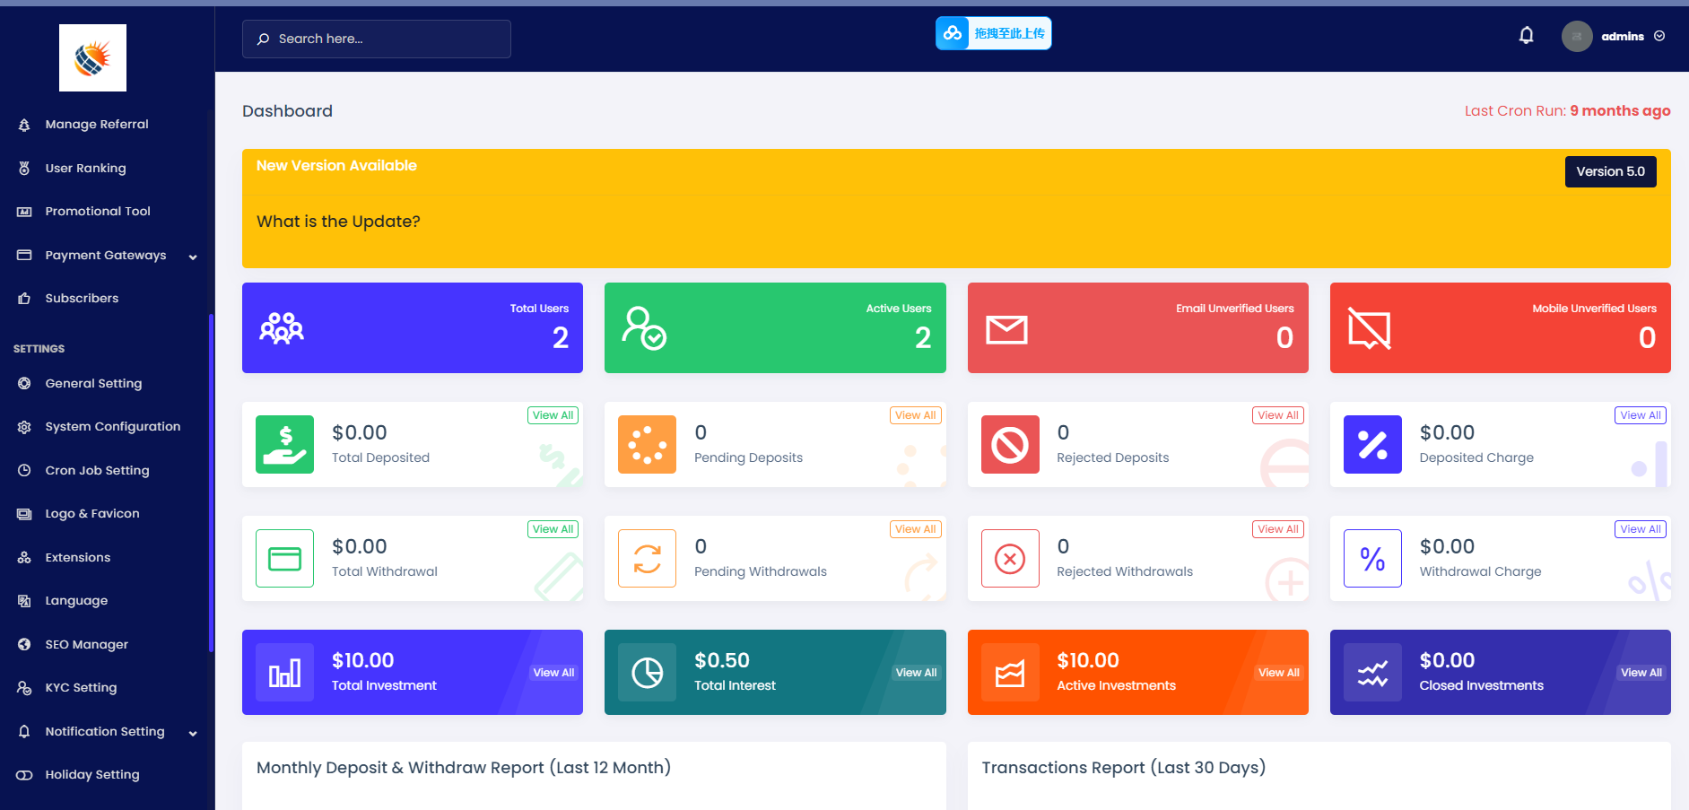Click the Pending Deposits orange spinner icon

[x=647, y=444]
